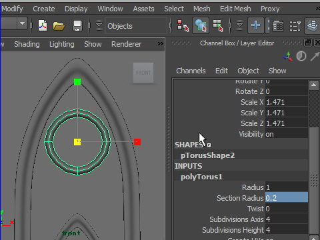Viewport: 320px width, 240px height.
Task: Click the Rotate Z value field
Action: pos(287,91)
